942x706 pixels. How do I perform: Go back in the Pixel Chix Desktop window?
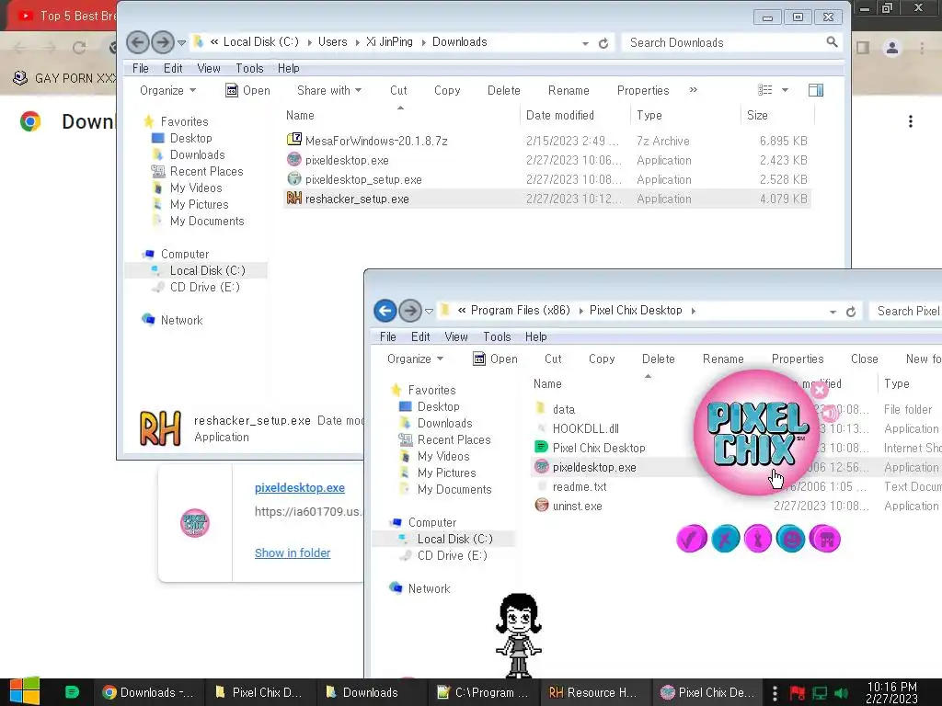click(385, 311)
